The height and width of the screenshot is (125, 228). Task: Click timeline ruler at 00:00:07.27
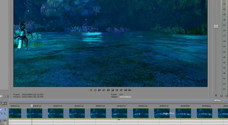point(122,106)
